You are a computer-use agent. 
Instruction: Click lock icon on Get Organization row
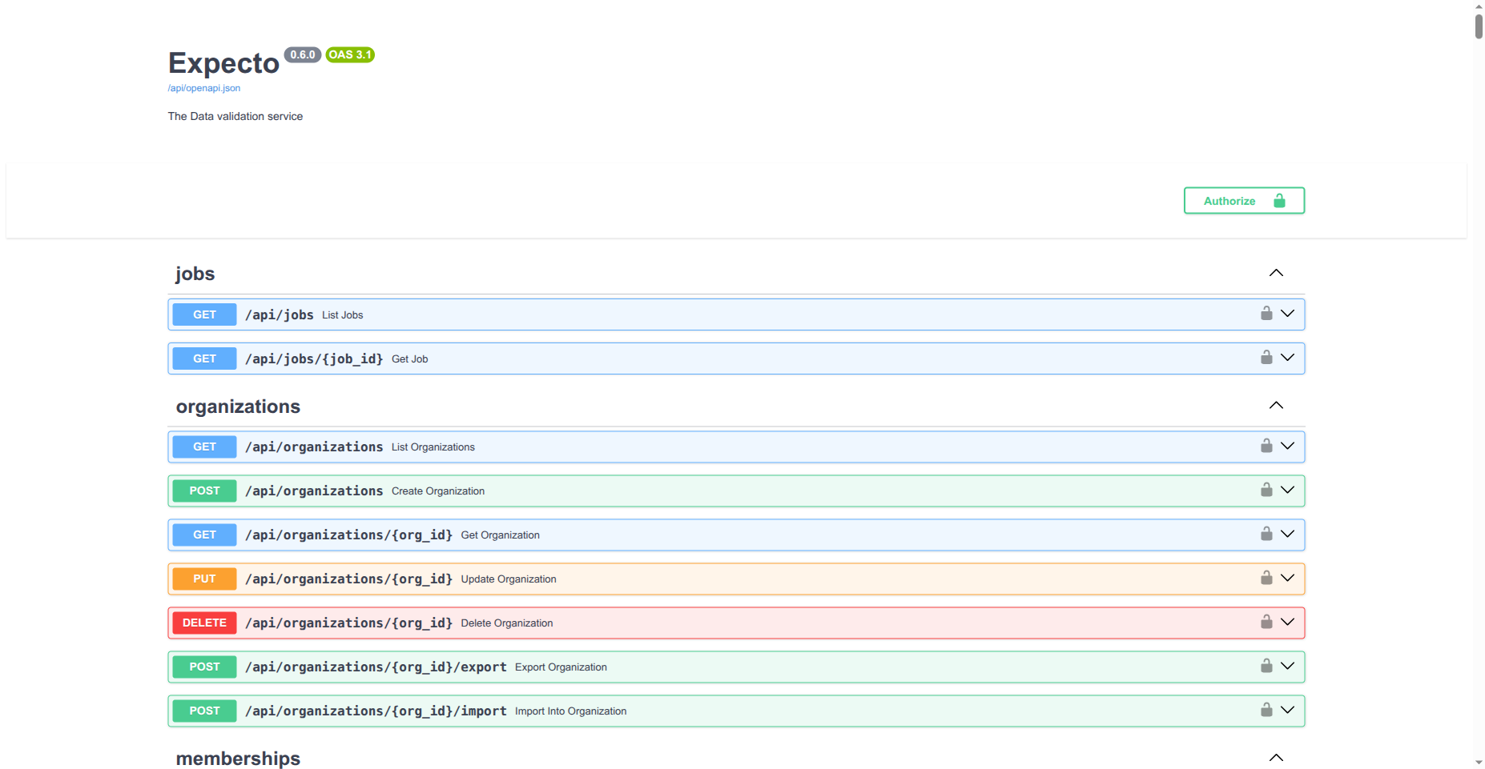tap(1266, 534)
